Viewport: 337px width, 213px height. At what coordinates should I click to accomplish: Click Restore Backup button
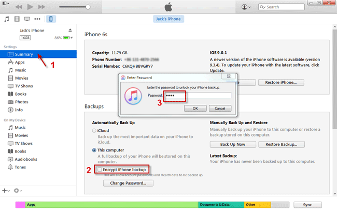click(x=282, y=144)
